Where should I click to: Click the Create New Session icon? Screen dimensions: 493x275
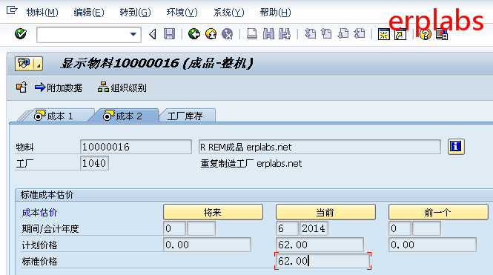point(383,34)
